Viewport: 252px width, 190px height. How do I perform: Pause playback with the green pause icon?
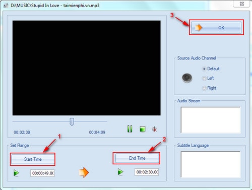point(130,129)
